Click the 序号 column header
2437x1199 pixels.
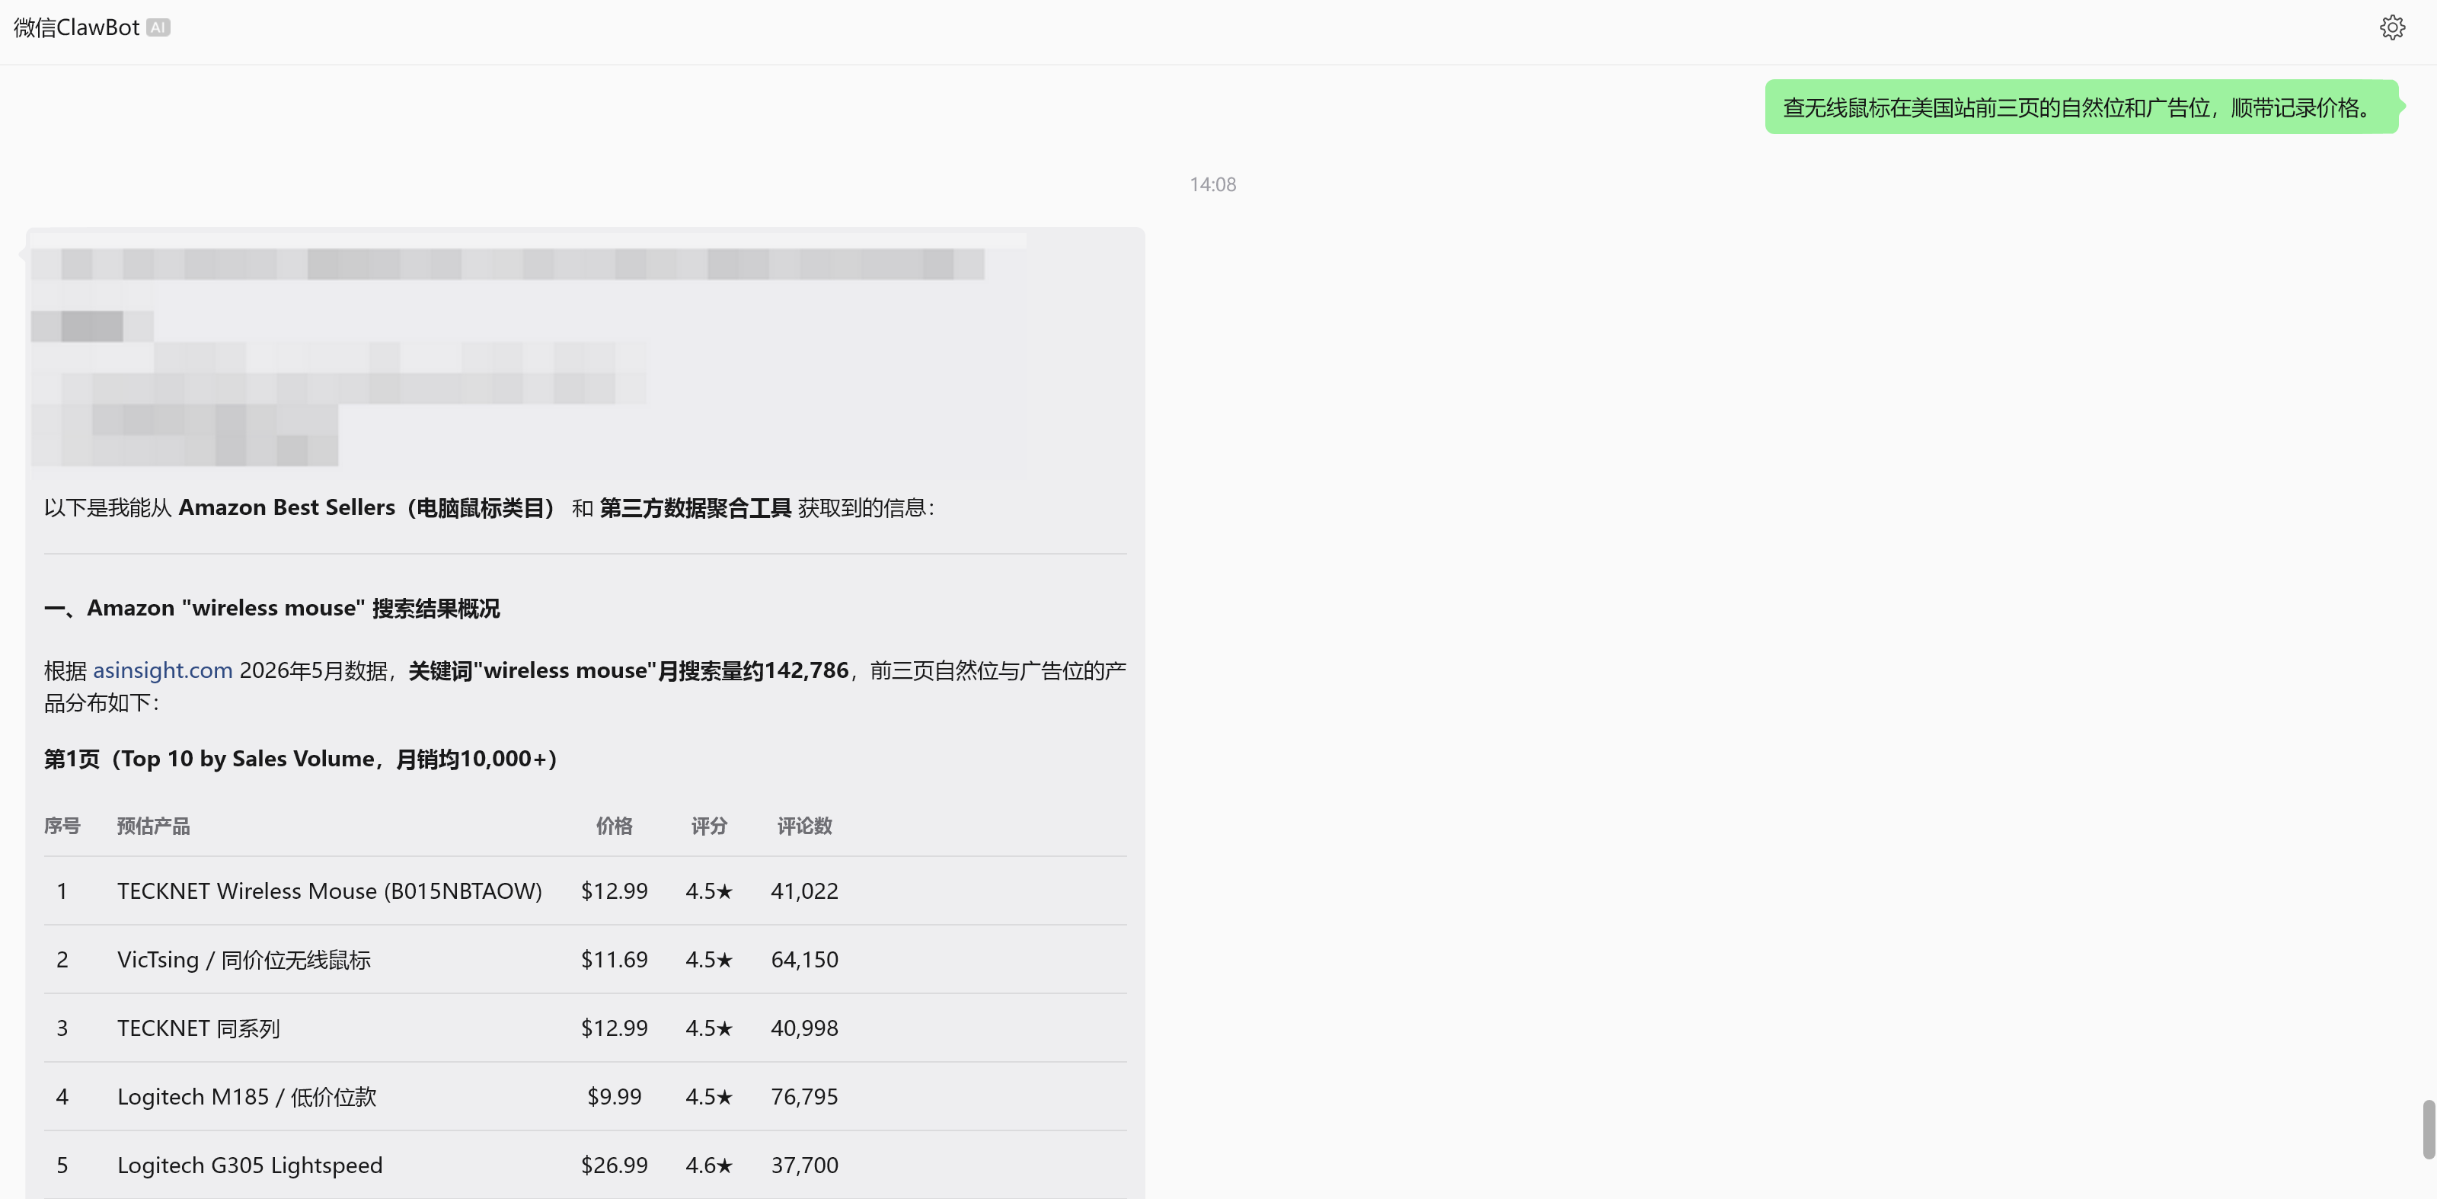[x=62, y=825]
